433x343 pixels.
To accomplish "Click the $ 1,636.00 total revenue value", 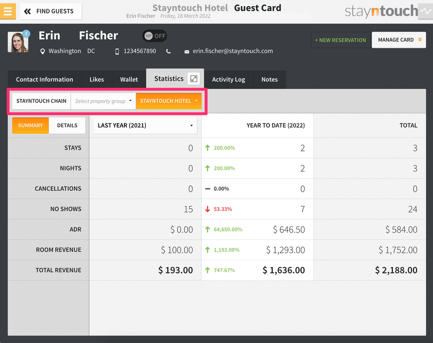I will coord(284,271).
